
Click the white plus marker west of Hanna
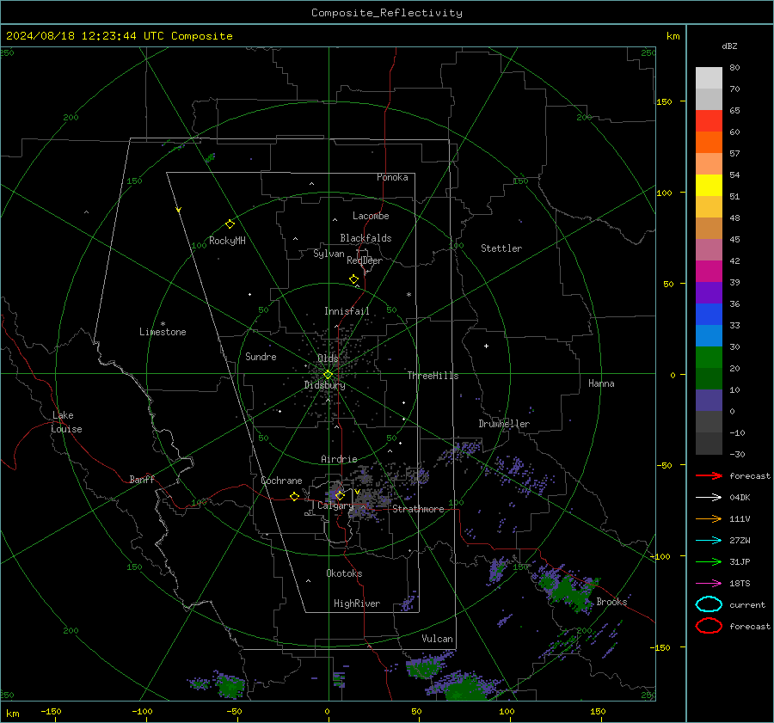(486, 346)
